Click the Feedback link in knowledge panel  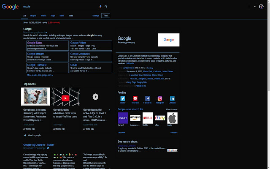174,133
